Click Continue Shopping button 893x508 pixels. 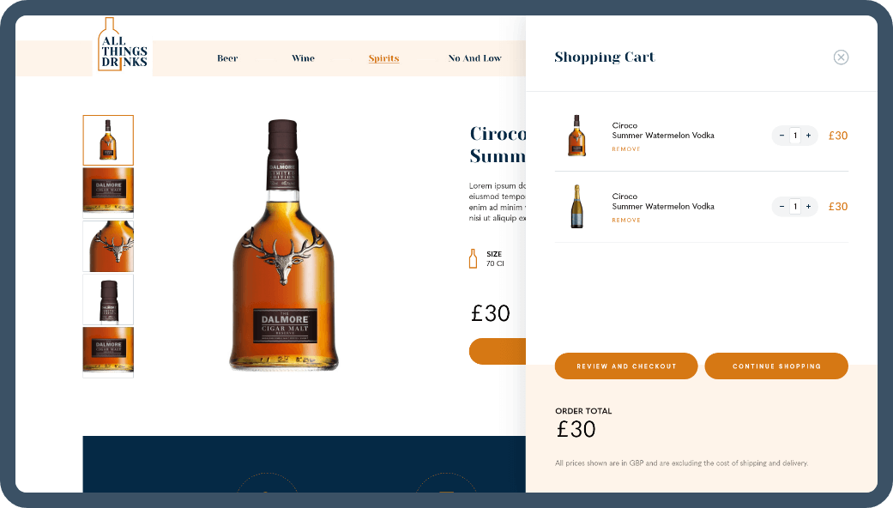pos(776,366)
